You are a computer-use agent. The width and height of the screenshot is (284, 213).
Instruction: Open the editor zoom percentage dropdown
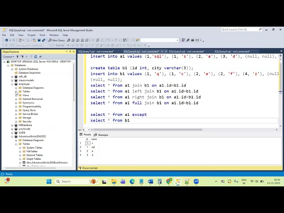(89, 130)
